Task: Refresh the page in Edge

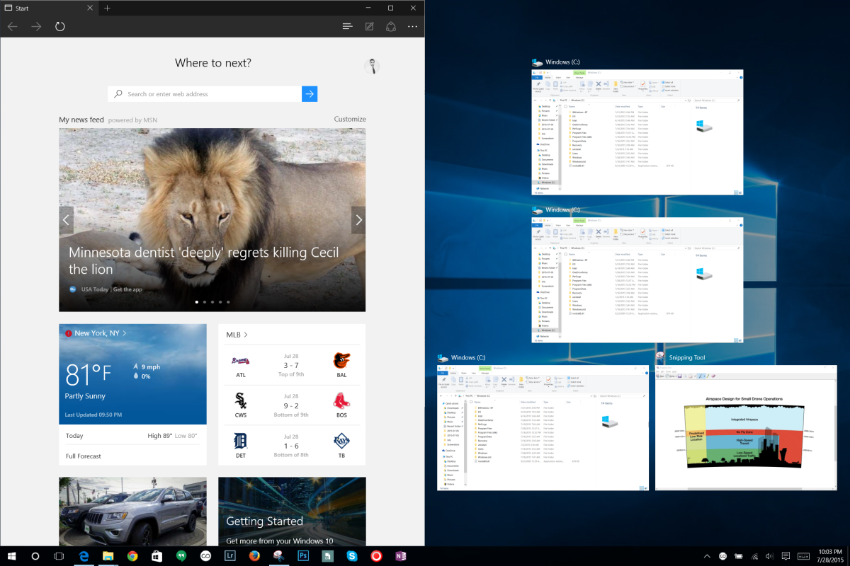Action: (x=60, y=27)
